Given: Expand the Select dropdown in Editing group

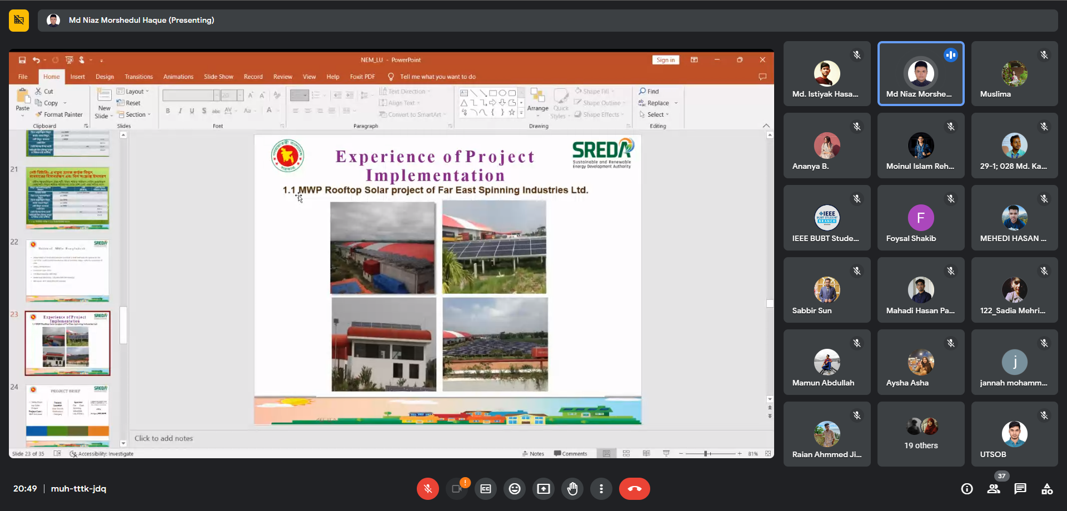Looking at the screenshot, I should 656,114.
